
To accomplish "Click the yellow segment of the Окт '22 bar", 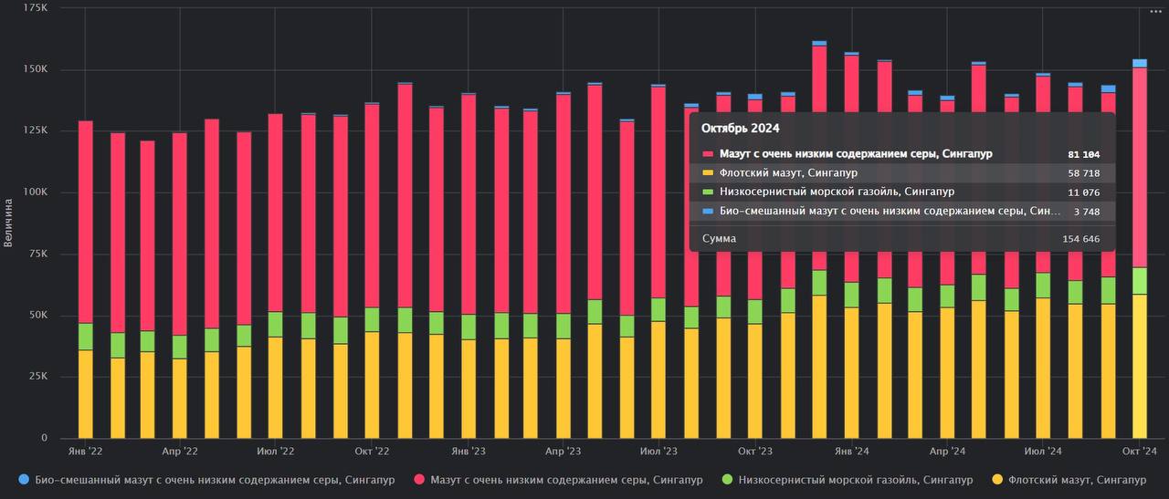I will [x=372, y=385].
